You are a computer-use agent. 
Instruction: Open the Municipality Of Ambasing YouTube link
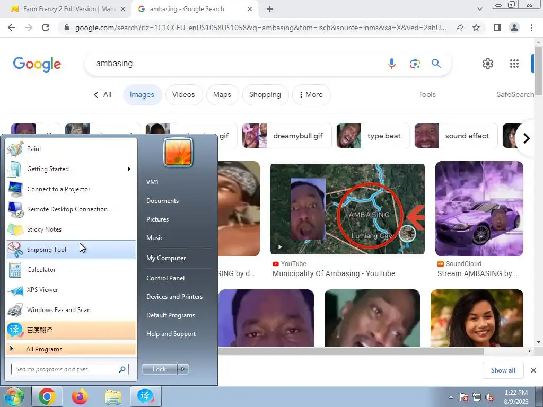click(x=334, y=273)
